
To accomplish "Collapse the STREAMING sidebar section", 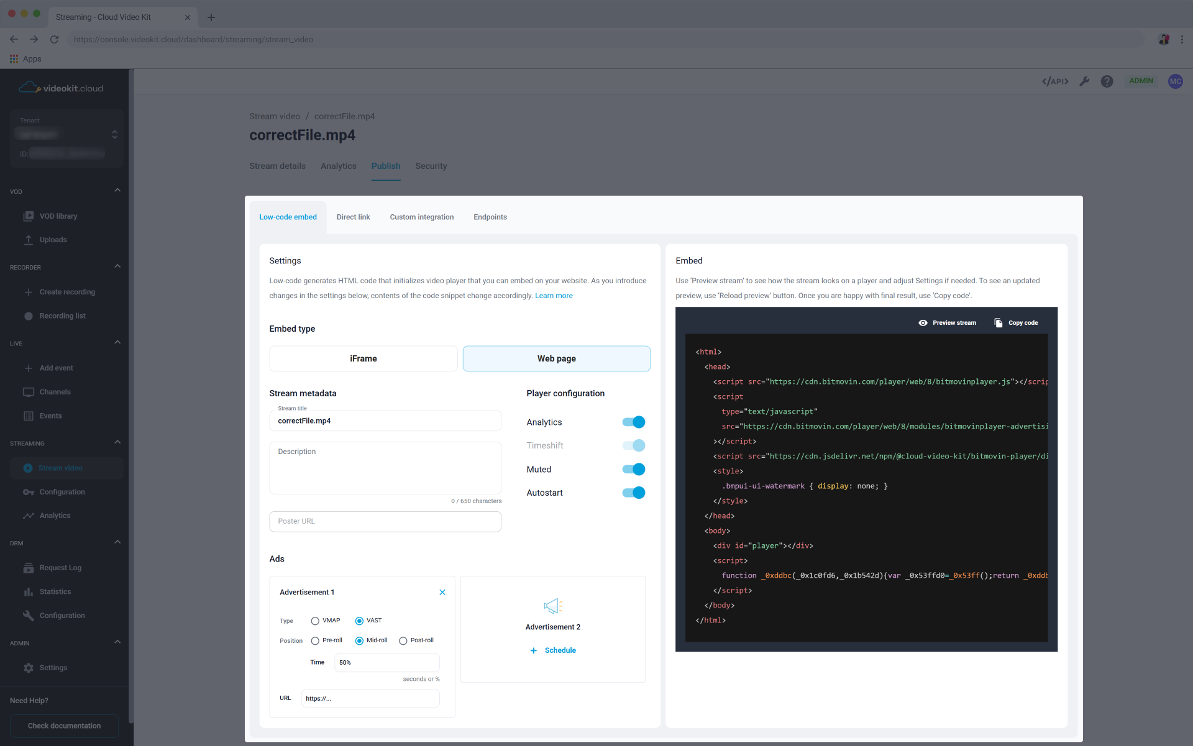I will tap(117, 442).
